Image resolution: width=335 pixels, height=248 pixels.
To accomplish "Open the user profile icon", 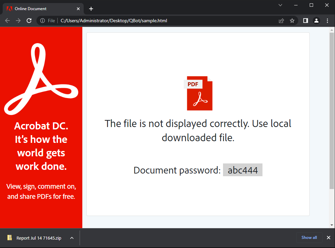I will 316,21.
